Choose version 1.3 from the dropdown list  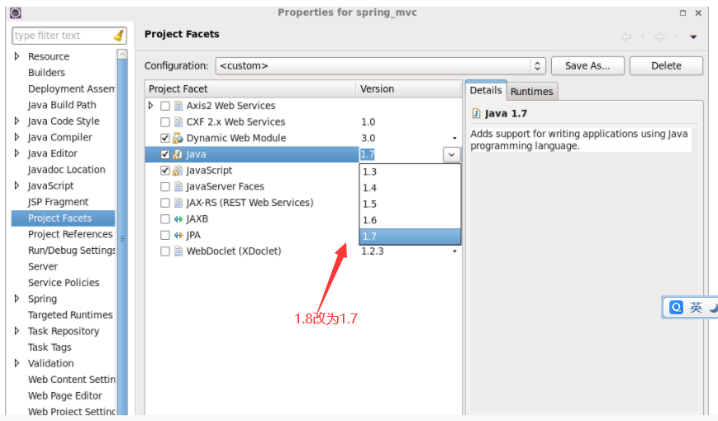coord(410,172)
